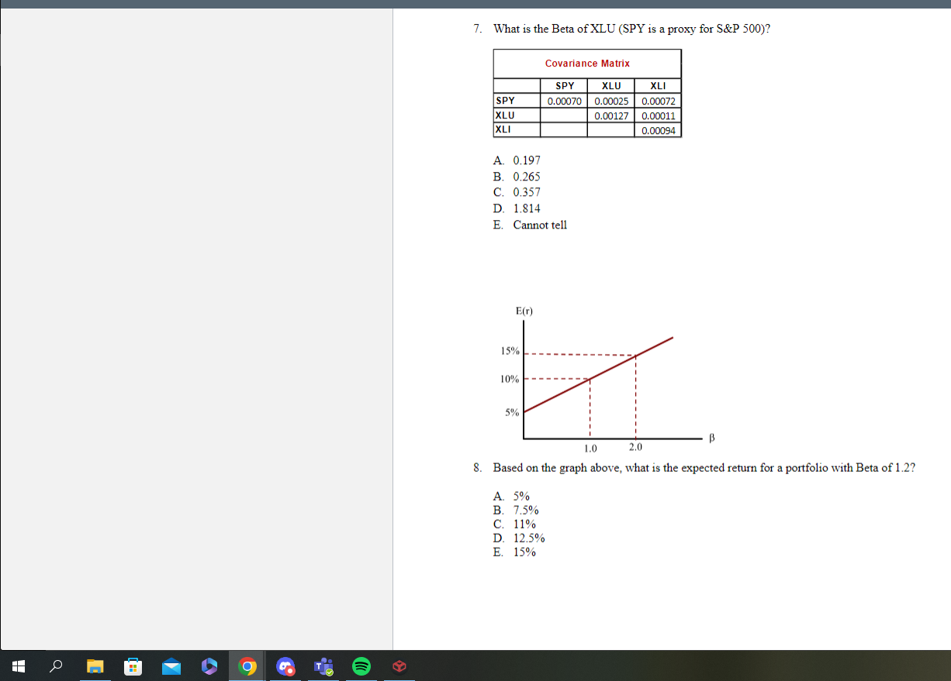Click cell value 0.00072
This screenshot has height=681, width=951.
click(659, 101)
